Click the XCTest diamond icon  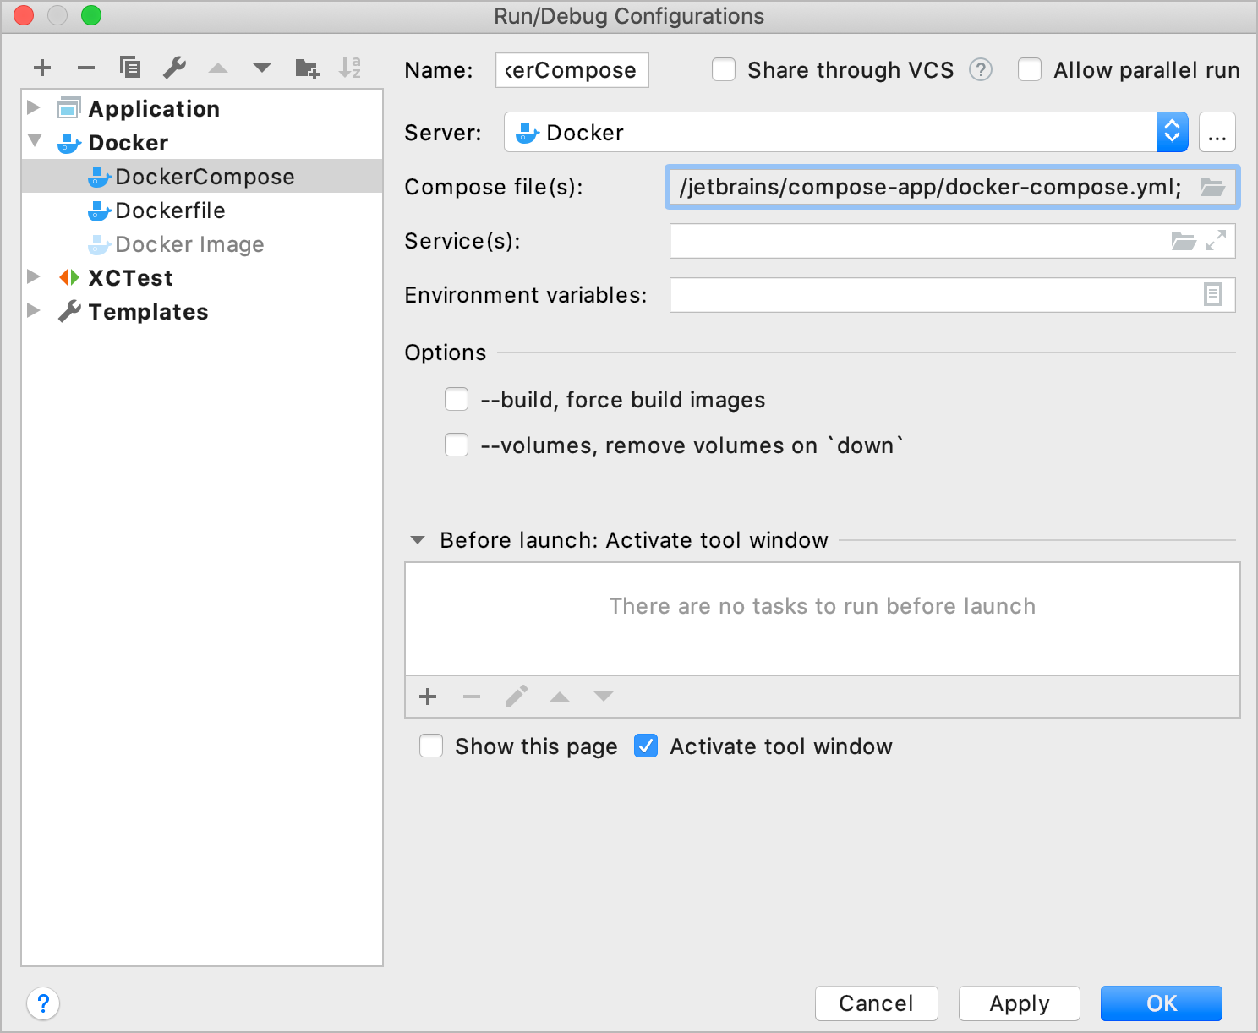[69, 277]
